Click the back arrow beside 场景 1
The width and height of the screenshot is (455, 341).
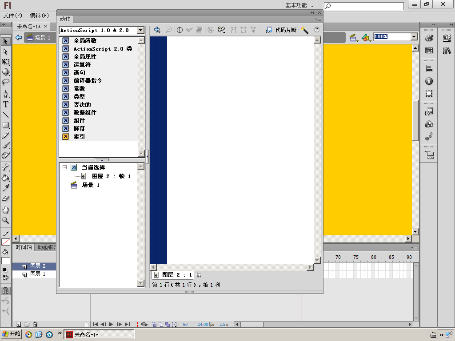coord(19,37)
